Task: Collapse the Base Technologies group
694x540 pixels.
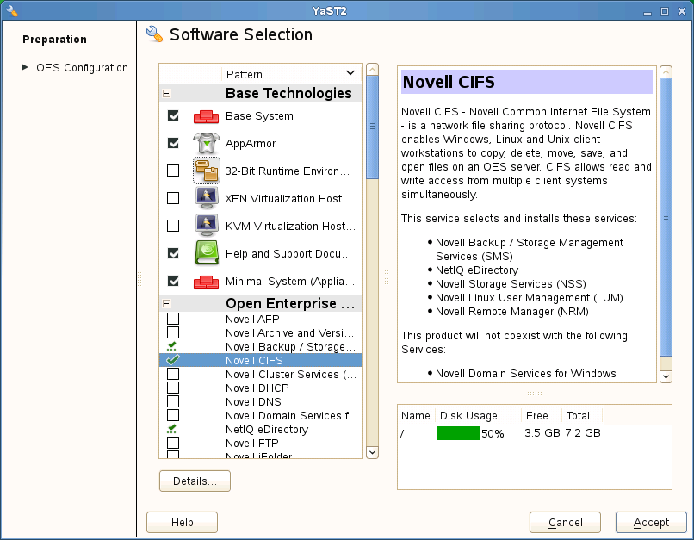Action: 166,94
